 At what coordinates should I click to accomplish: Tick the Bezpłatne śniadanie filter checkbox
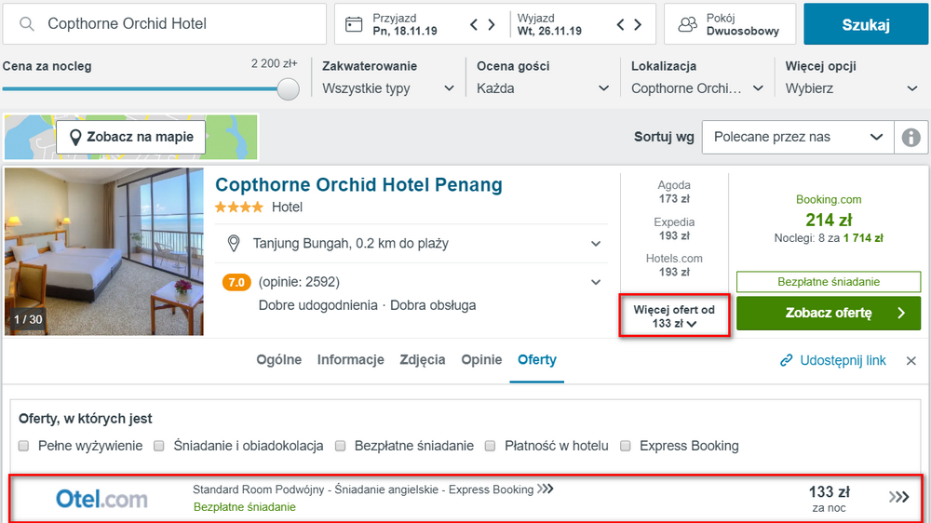pos(341,446)
